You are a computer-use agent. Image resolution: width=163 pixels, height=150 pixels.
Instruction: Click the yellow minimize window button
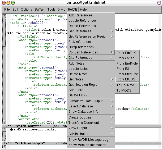coord(8,3)
